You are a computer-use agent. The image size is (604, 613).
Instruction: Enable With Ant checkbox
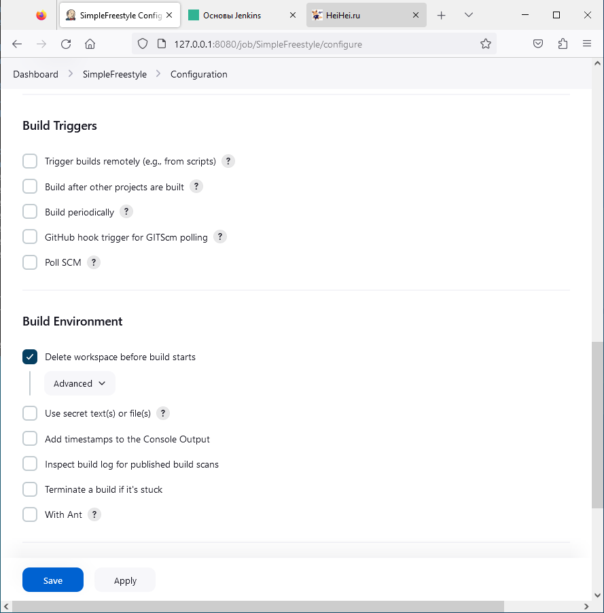tap(30, 514)
